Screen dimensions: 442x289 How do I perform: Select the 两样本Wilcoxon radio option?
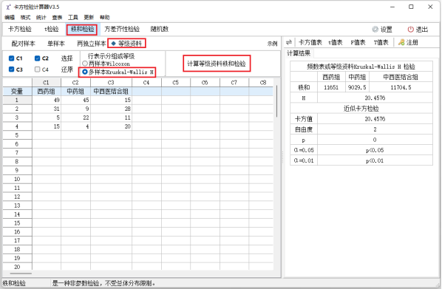point(84,64)
